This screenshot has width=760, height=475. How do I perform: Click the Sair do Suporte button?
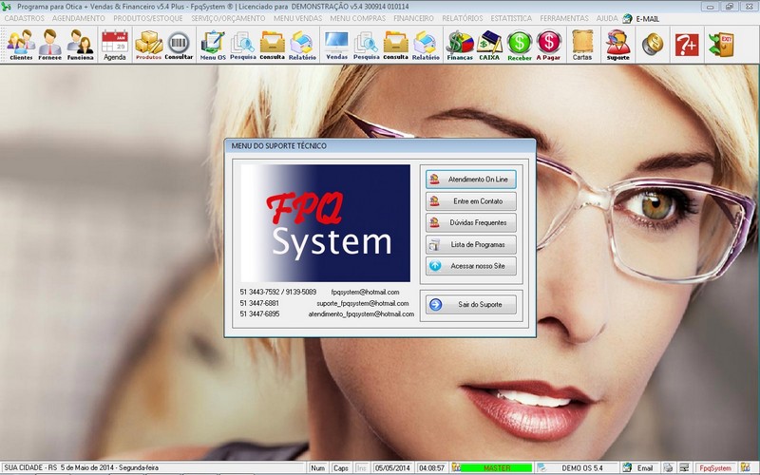coord(470,305)
